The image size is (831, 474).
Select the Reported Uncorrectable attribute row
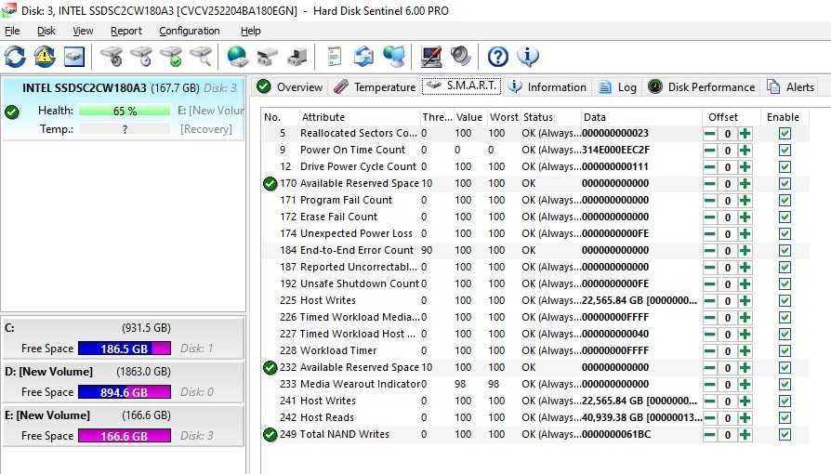click(535, 268)
